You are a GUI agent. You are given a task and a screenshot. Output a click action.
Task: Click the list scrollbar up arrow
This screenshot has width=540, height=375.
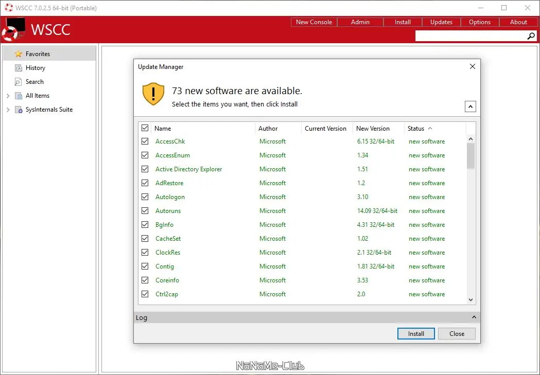[471, 139]
